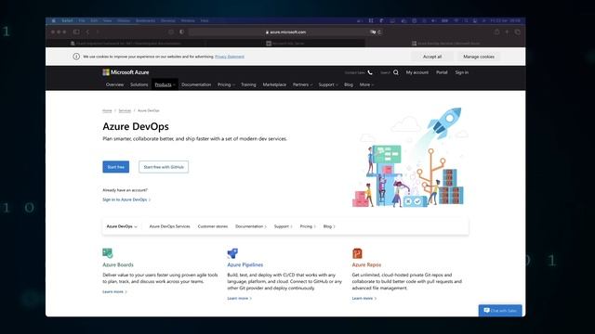Image resolution: width=595 pixels, height=334 pixels.
Task: Show the tab overview icon
Action: (x=518, y=32)
